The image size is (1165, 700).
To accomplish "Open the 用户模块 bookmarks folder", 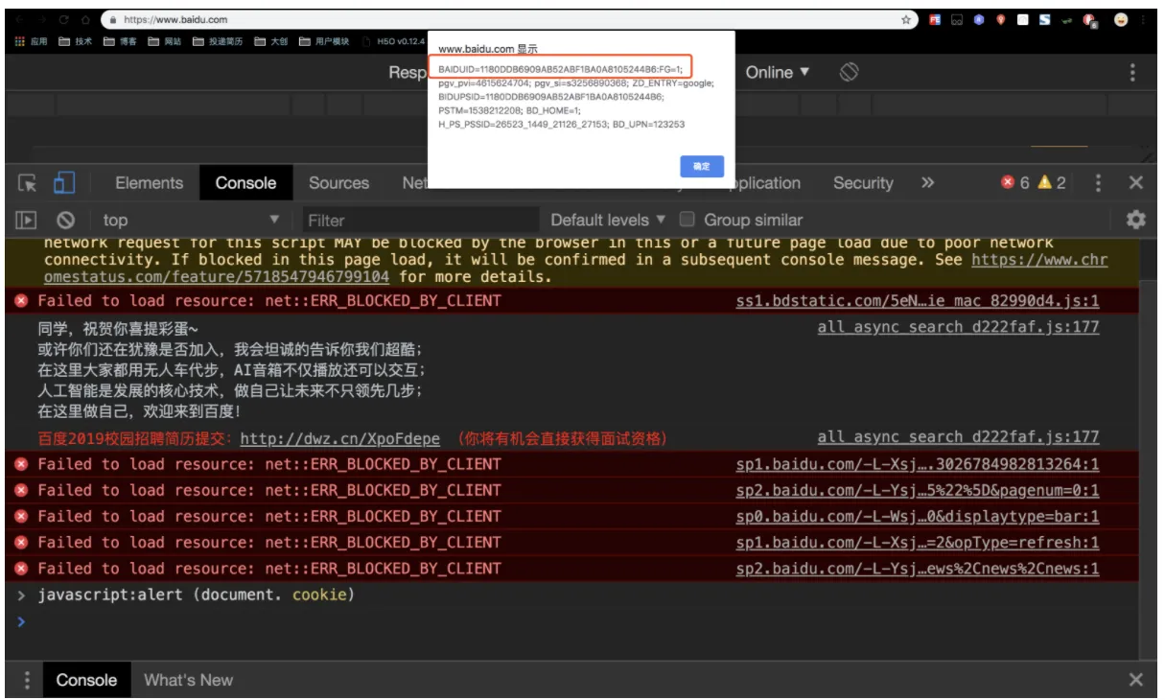I will [x=324, y=41].
